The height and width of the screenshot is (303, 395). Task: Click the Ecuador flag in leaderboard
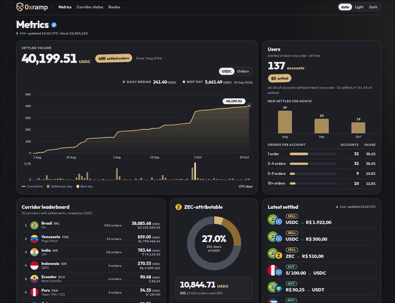(x=34, y=279)
